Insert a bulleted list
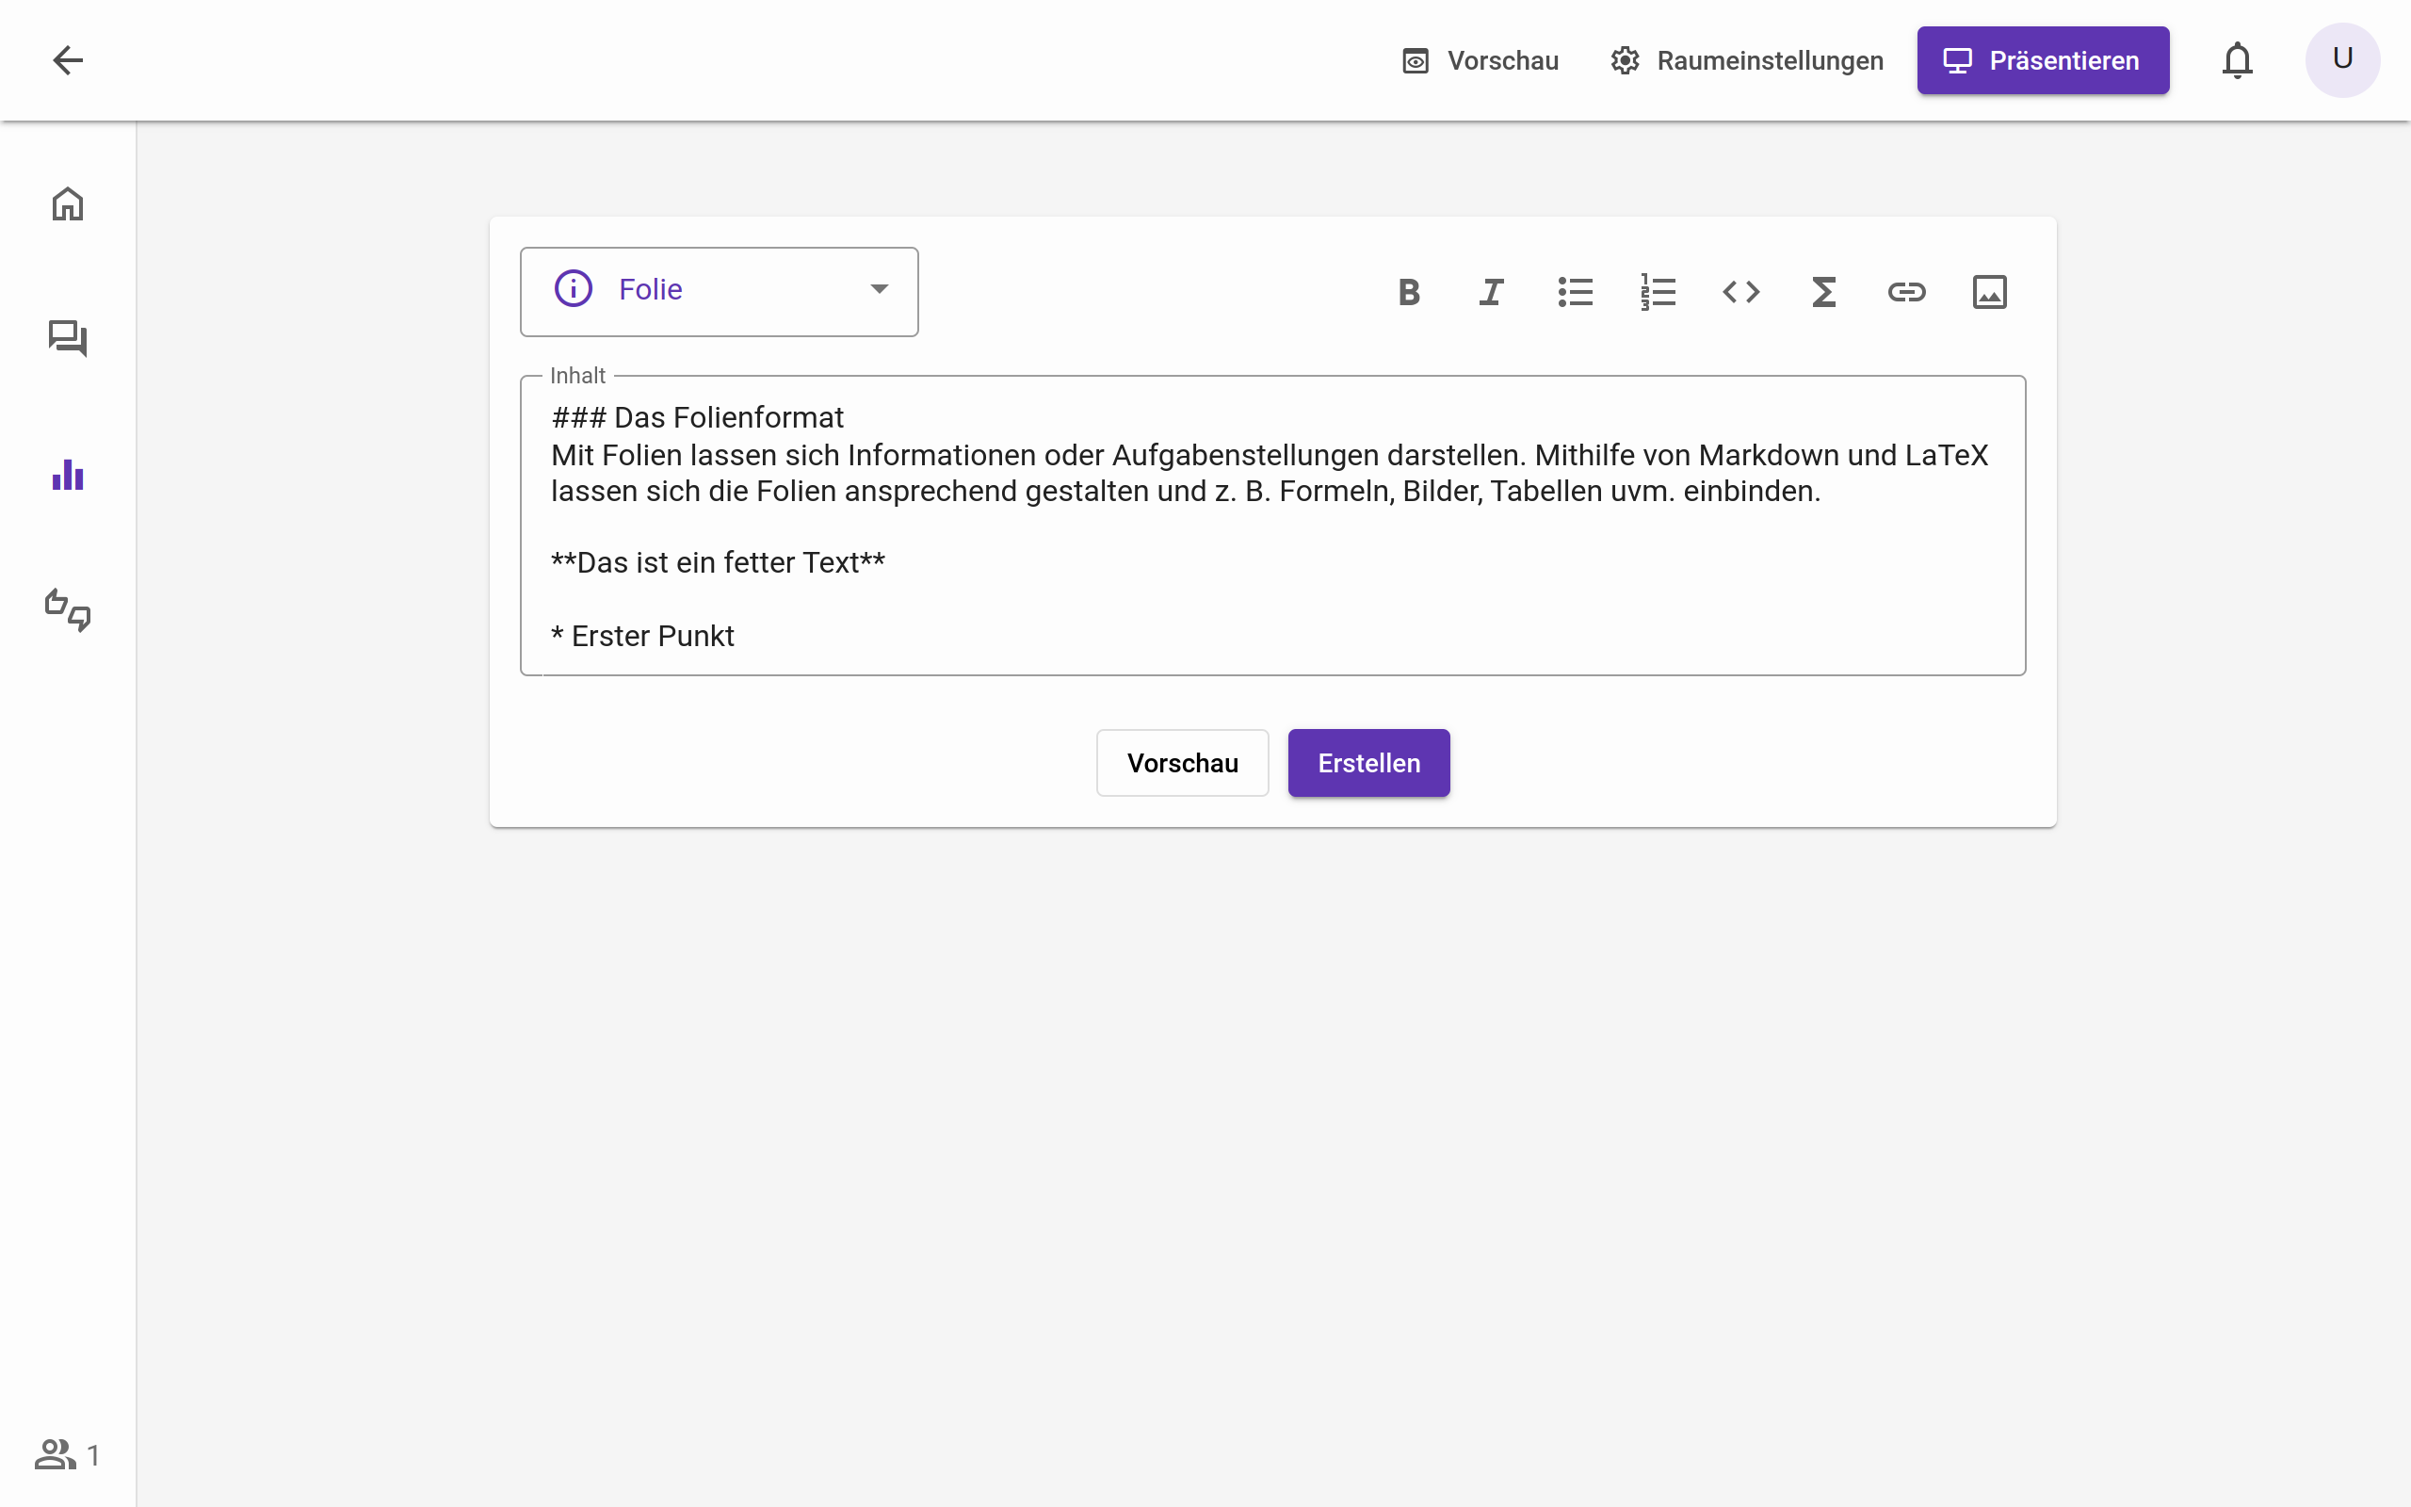 click(x=1575, y=292)
